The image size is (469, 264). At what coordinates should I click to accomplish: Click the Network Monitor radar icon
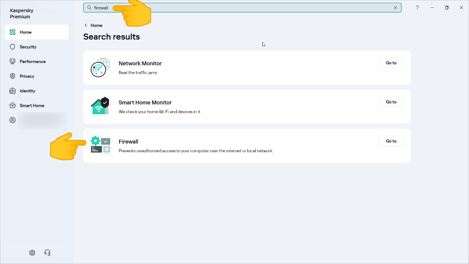pos(100,67)
